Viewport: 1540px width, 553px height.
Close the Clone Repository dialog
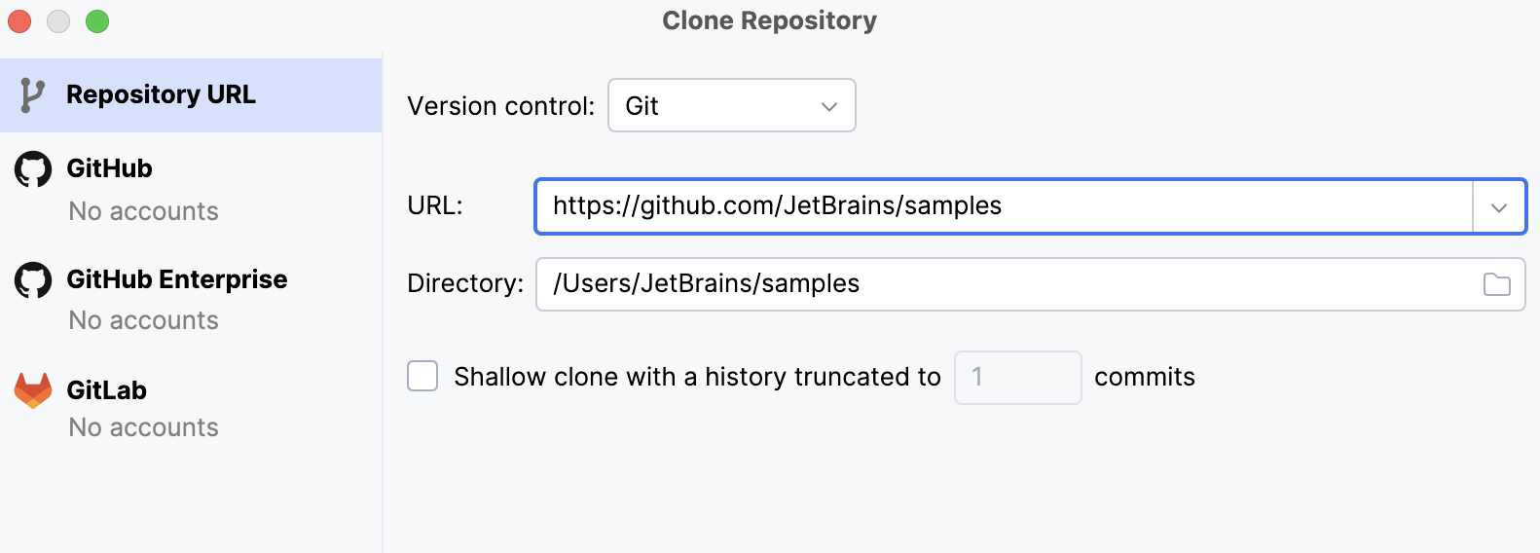[x=19, y=21]
